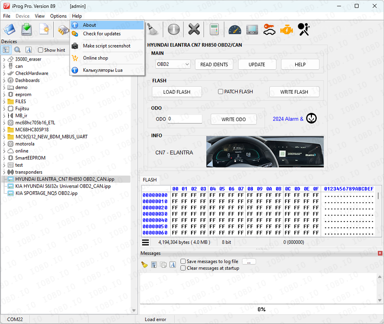Switch to the FLASH hex tab
384x324 pixels.
[150, 180]
